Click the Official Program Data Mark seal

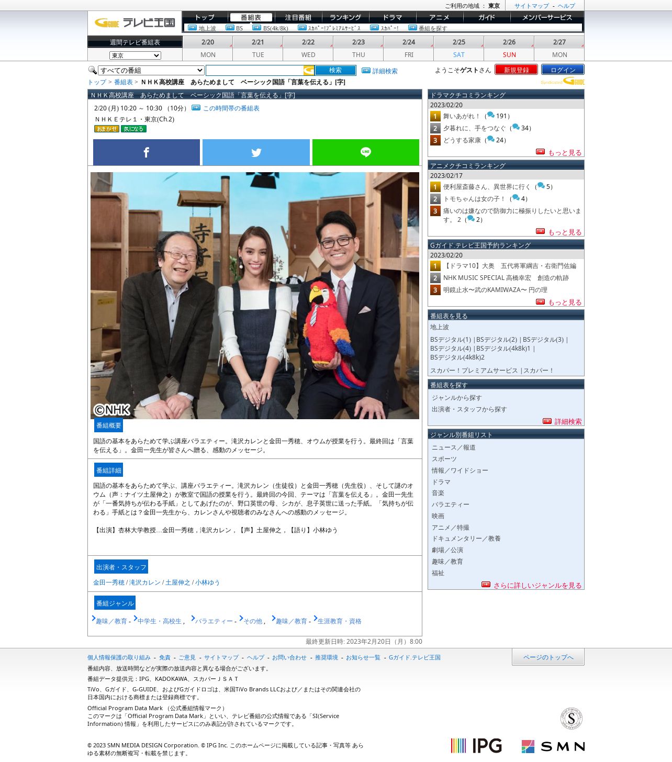pyautogui.click(x=572, y=718)
